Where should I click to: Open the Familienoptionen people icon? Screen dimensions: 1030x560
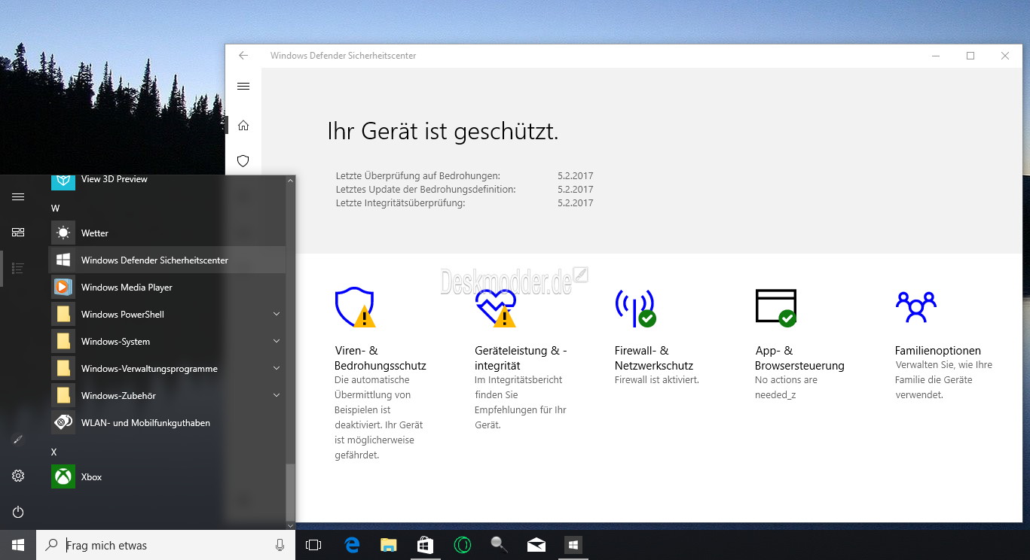coord(915,307)
